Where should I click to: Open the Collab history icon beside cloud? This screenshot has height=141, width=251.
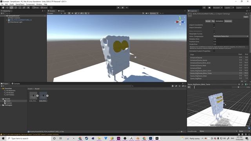click(x=204, y=7)
